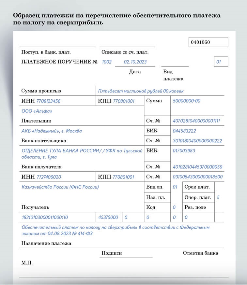Click recipient name Казначейство России (ФНС России)
Screen dimensions: 247x285
60,187
